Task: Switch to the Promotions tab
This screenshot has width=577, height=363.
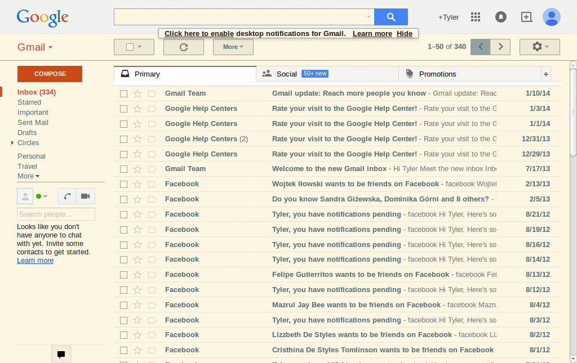Action: click(x=470, y=74)
